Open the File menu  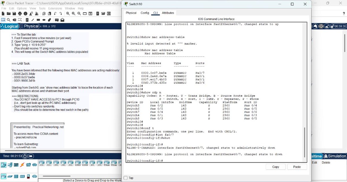pyautogui.click(x=4, y=8)
